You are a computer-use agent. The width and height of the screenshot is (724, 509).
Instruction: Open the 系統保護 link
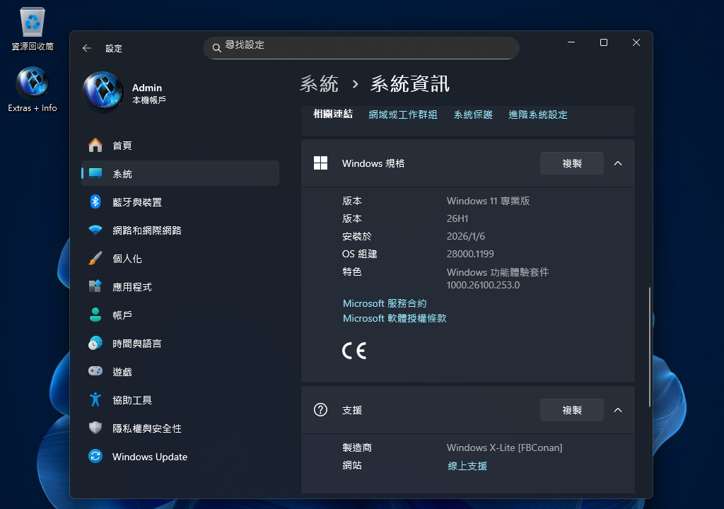[x=473, y=115]
